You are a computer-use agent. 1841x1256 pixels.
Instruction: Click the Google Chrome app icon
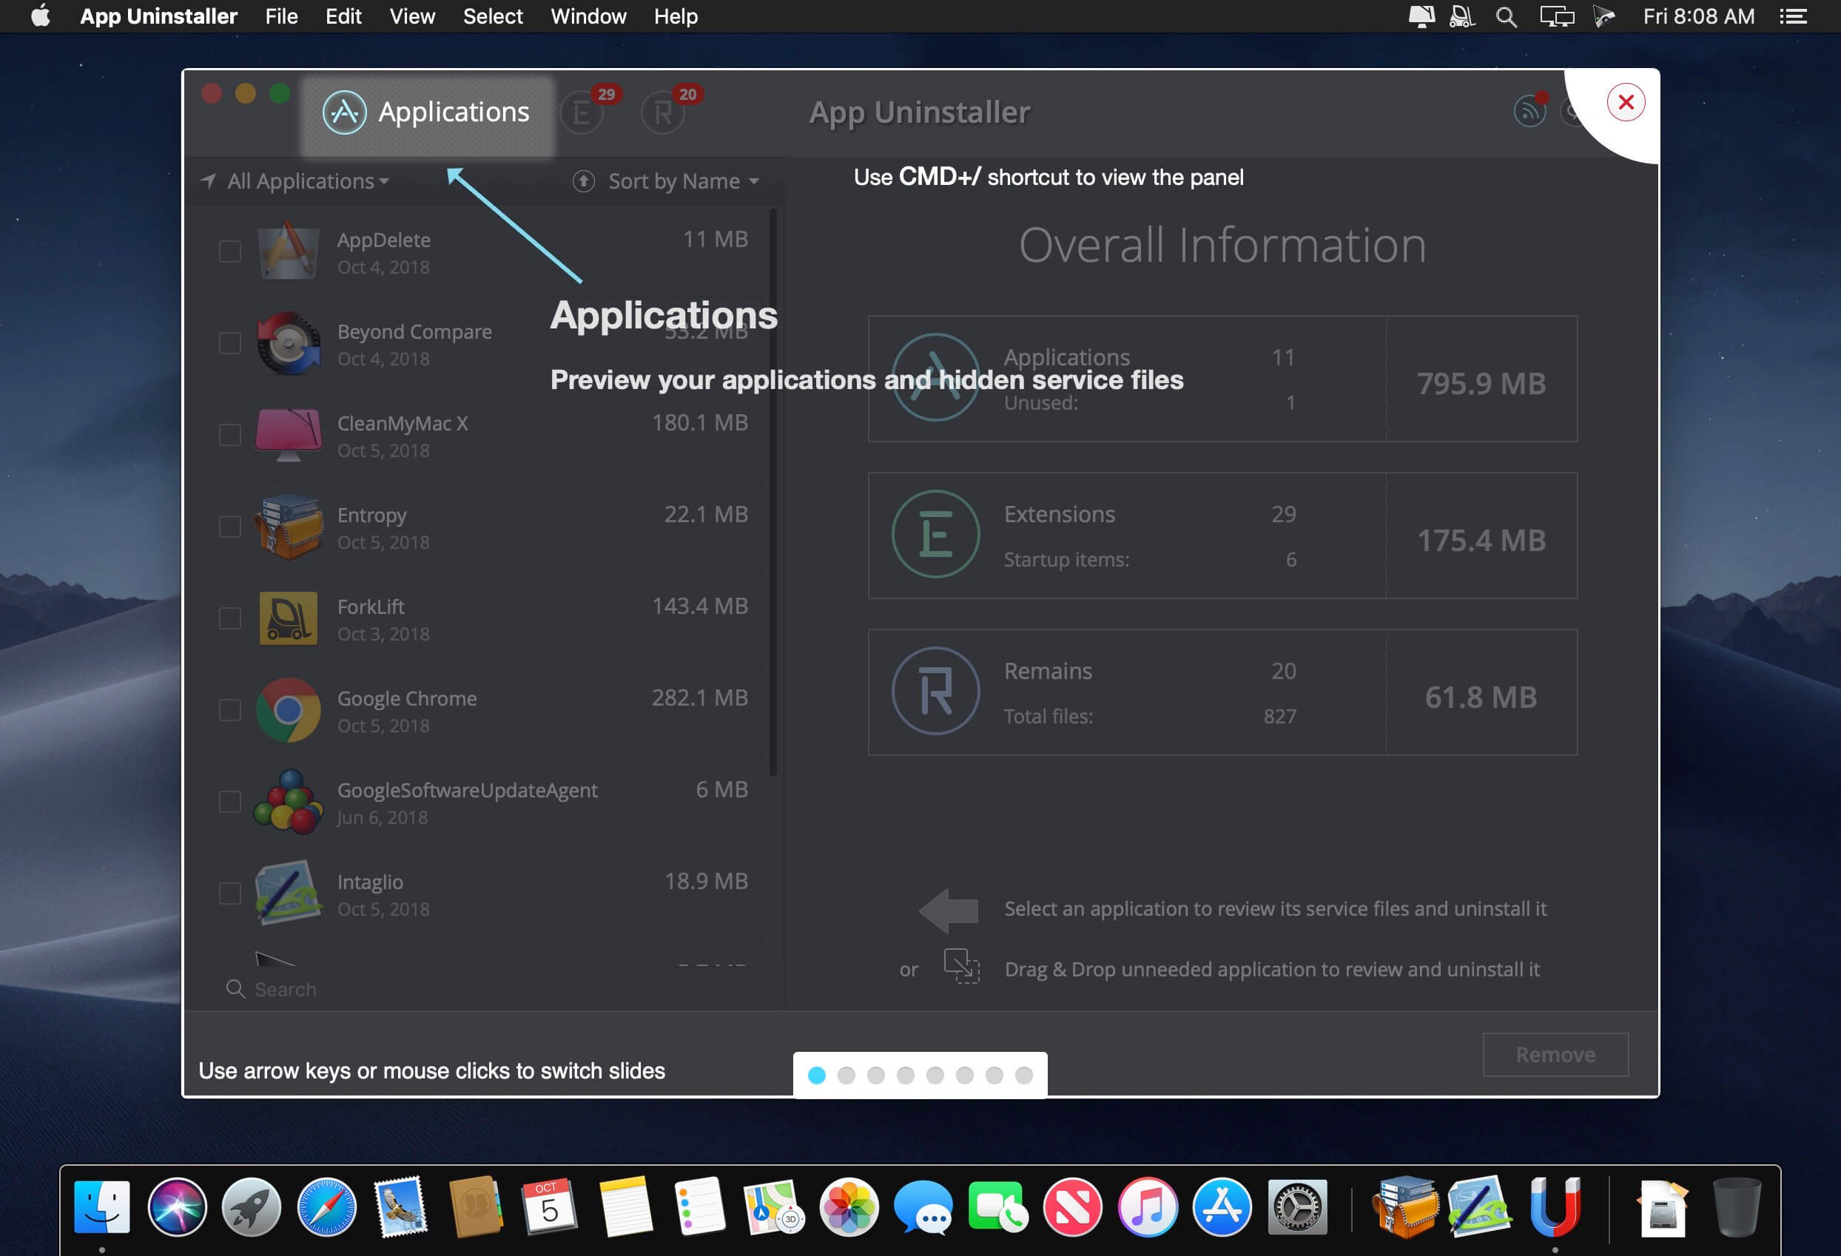(x=289, y=710)
